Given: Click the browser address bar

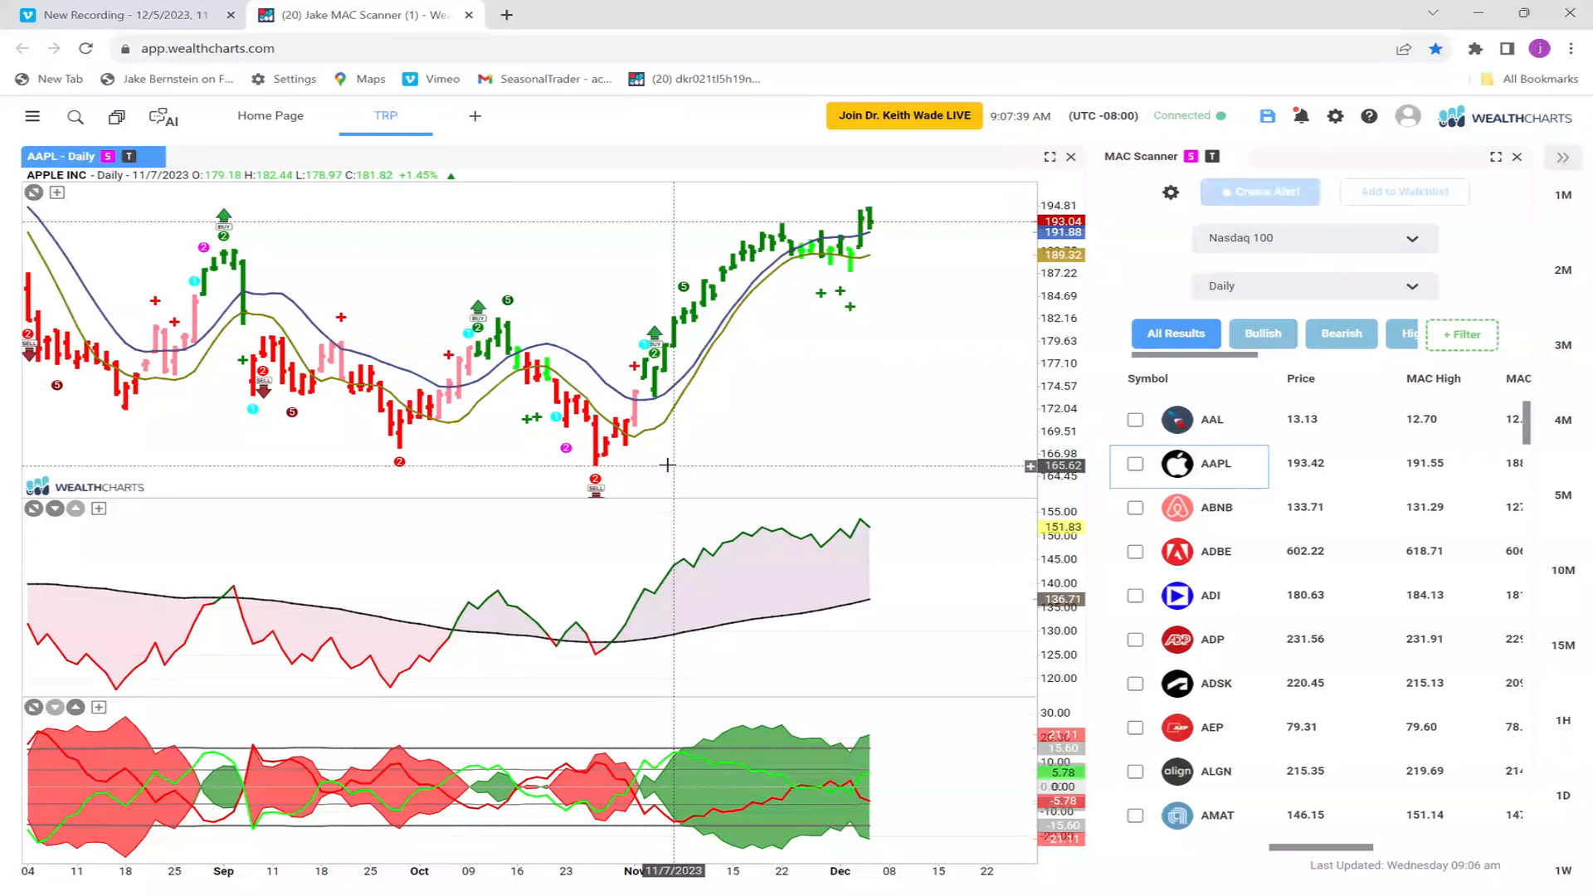Looking at the screenshot, I should click(747, 49).
